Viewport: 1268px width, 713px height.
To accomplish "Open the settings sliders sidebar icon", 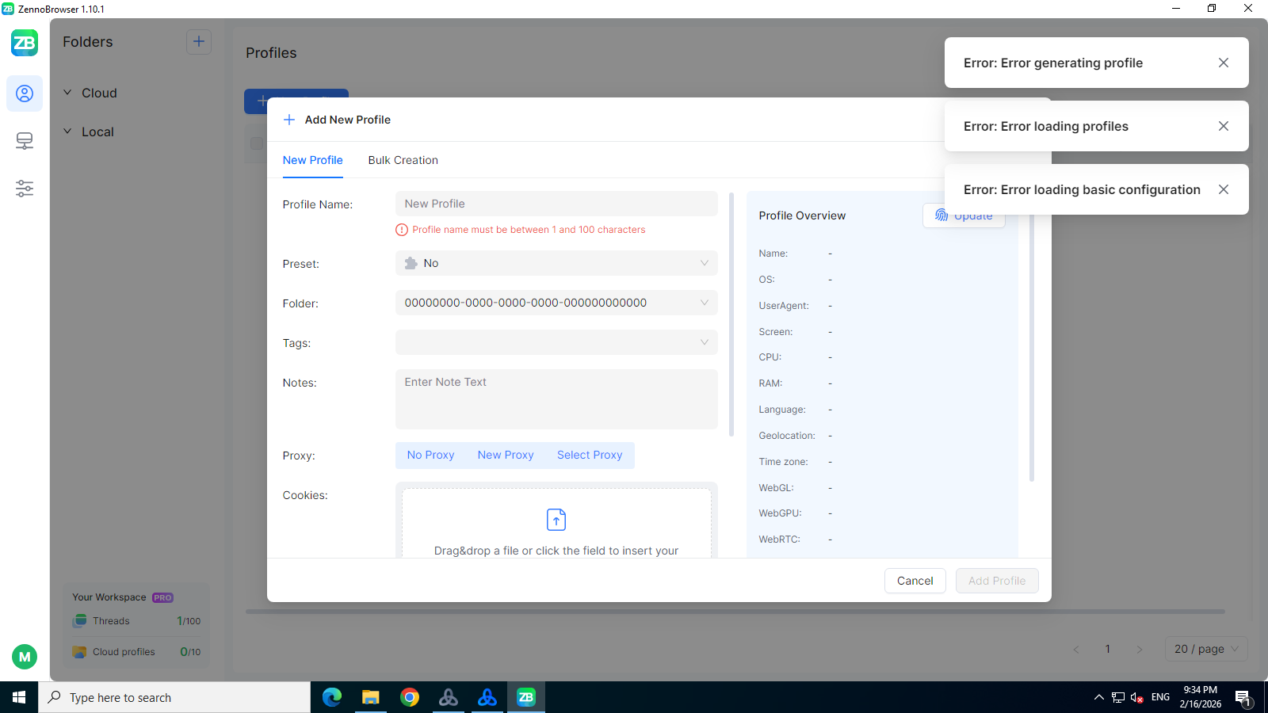I will point(25,189).
